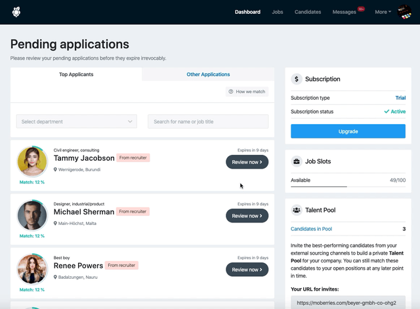420x309 pixels.
Task: Click Review now for Renee Powers
Action: [247, 270]
